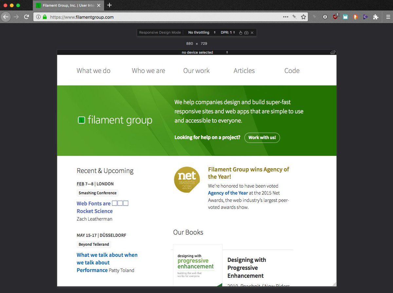The width and height of the screenshot is (393, 293).
Task: Rotate the viewport orientation
Action: coord(333,52)
